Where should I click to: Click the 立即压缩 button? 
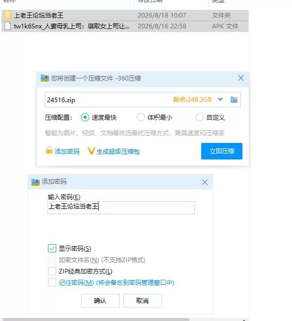click(x=222, y=151)
